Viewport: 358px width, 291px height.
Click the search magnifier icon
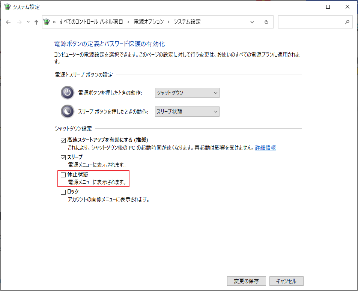click(x=347, y=22)
